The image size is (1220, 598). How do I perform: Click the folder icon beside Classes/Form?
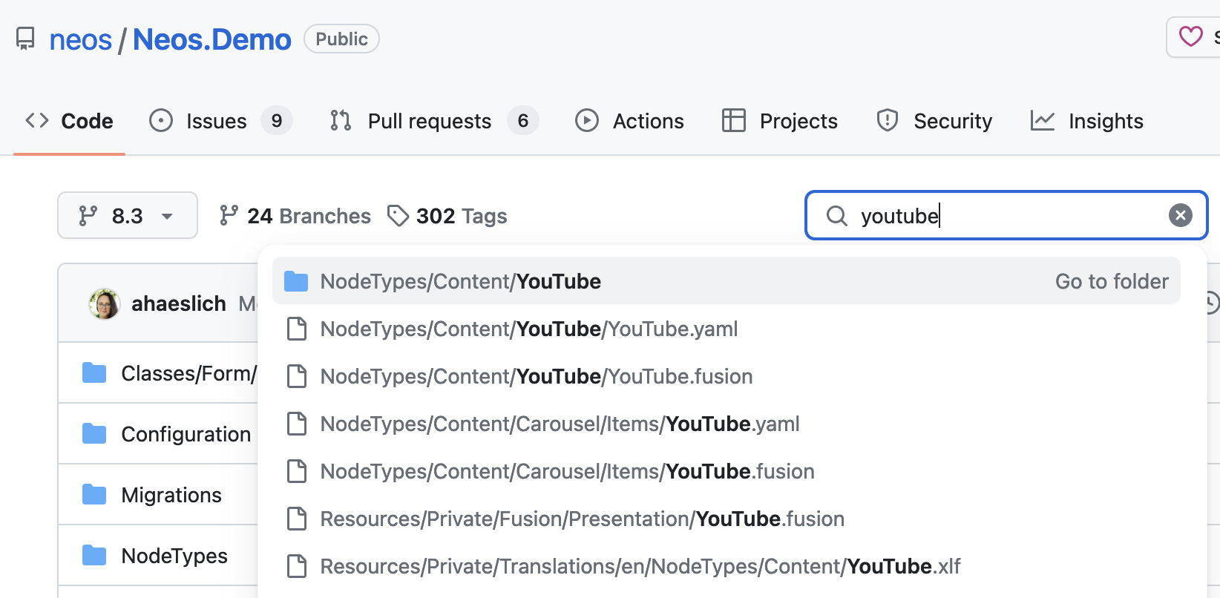coord(94,372)
